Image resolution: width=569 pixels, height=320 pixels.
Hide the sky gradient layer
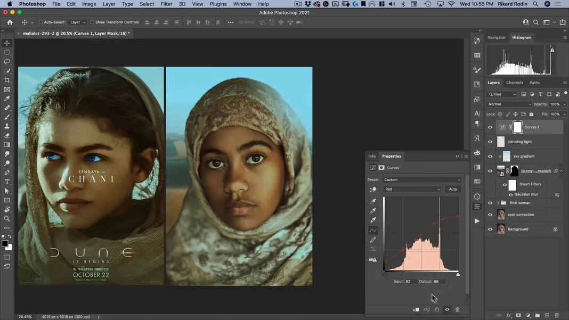tap(490, 157)
